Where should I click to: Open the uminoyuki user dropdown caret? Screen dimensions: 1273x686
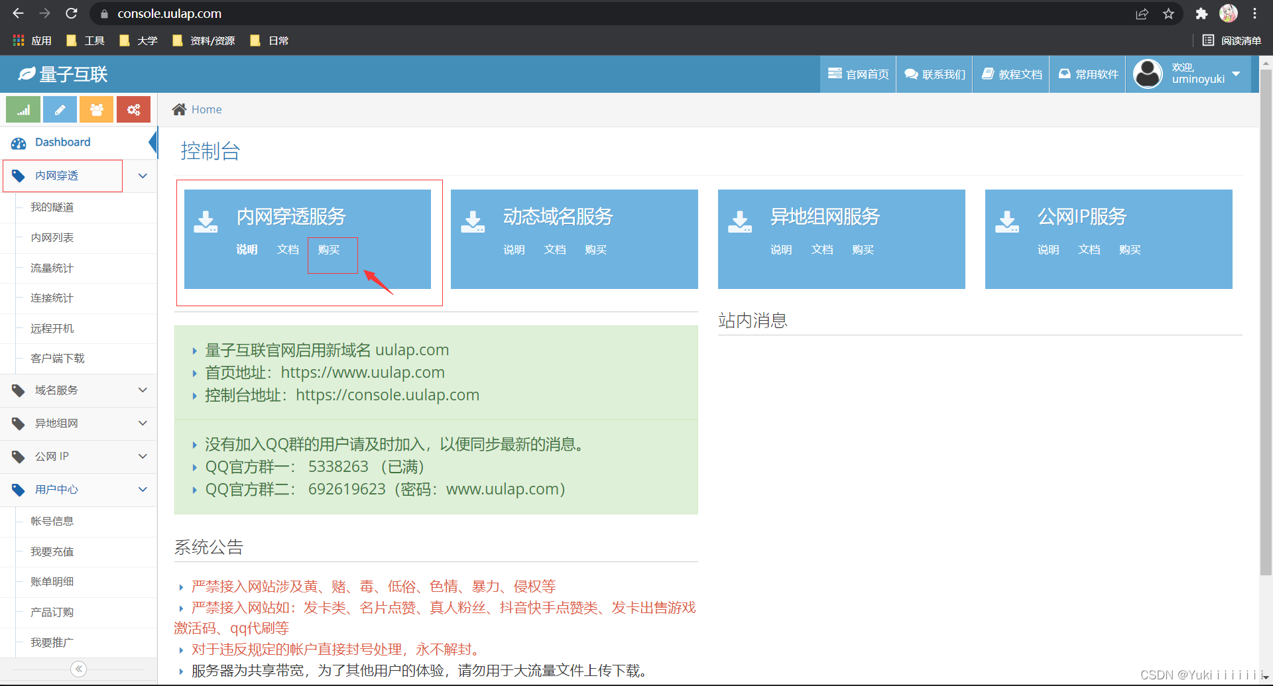pos(1236,74)
